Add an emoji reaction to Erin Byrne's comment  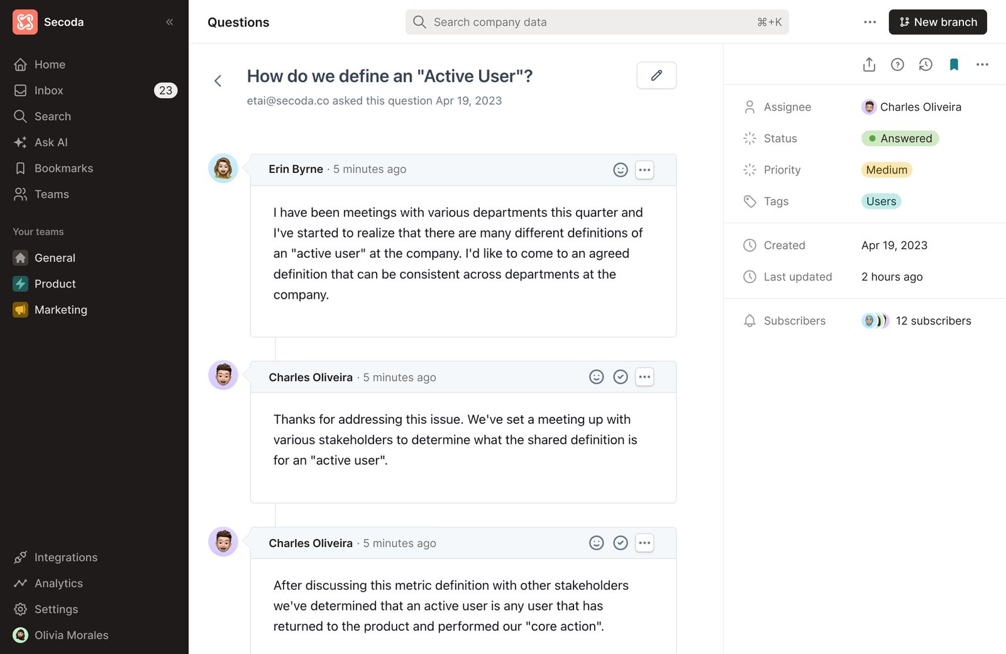coord(621,169)
